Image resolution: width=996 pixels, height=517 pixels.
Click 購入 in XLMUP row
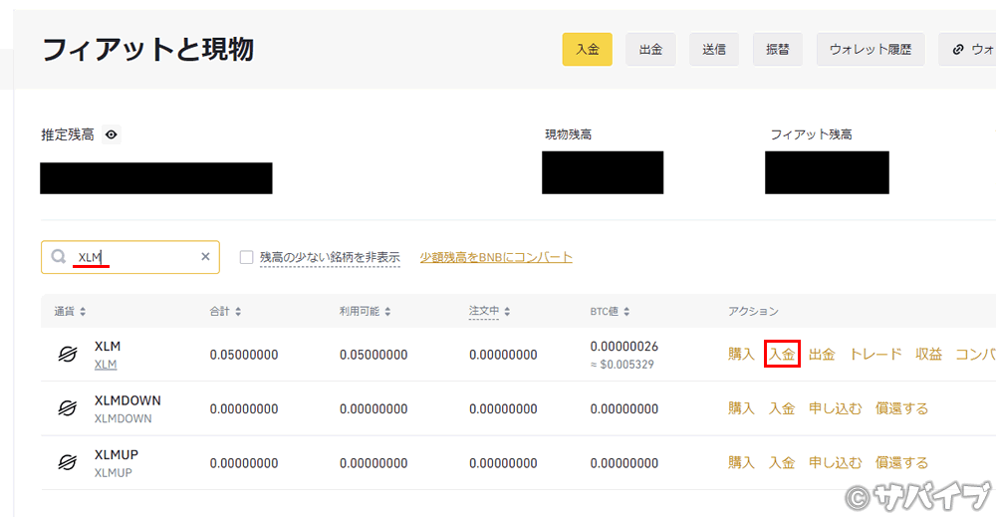click(741, 463)
